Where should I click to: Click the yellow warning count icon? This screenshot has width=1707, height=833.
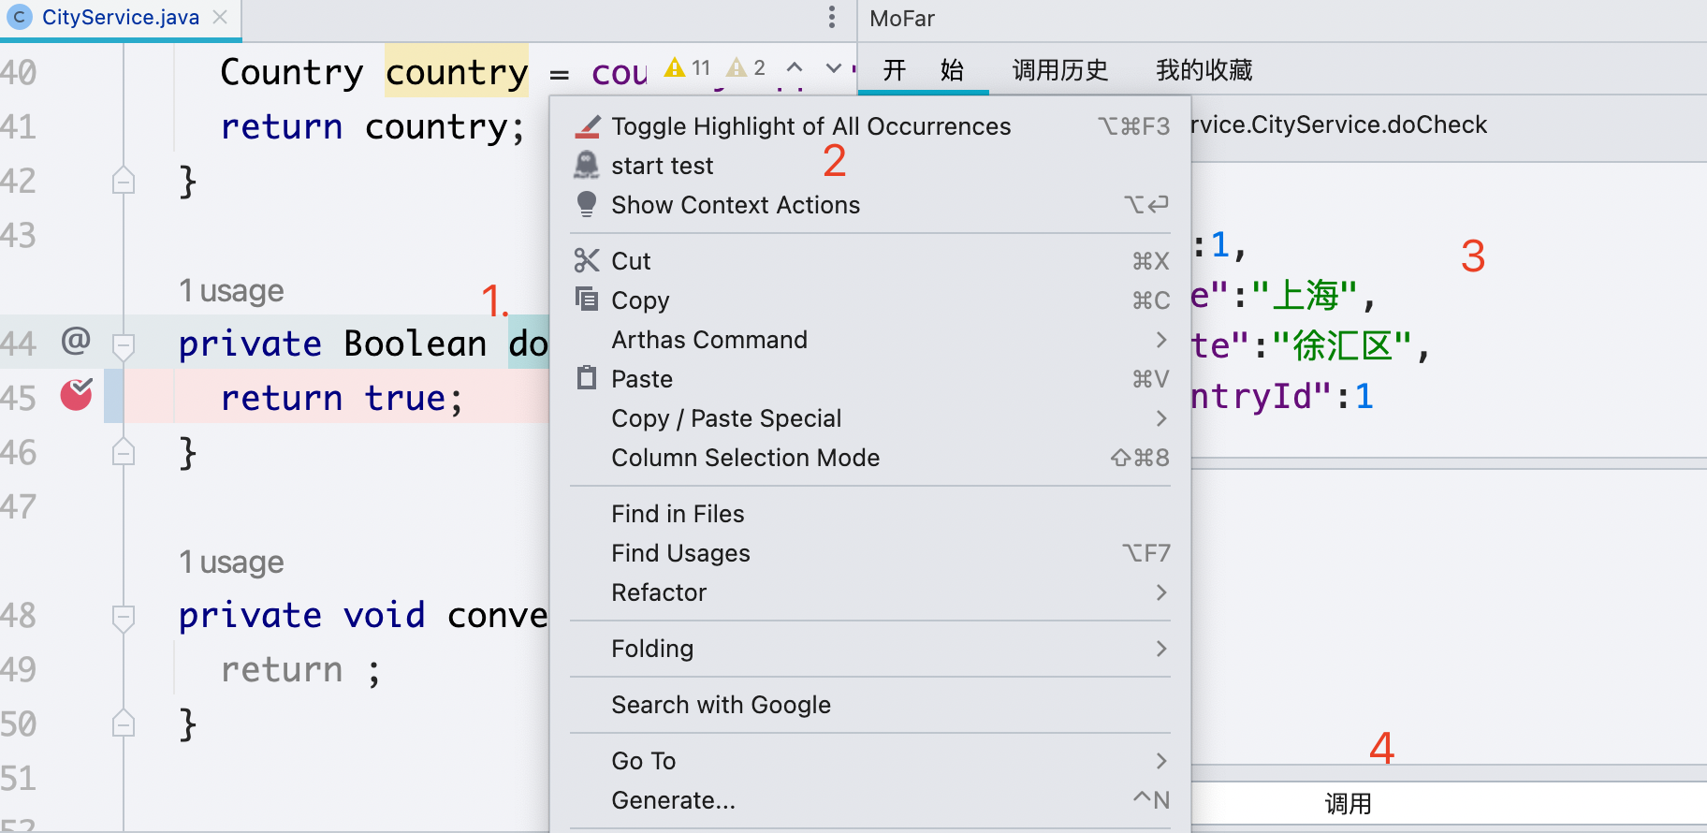coord(675,67)
